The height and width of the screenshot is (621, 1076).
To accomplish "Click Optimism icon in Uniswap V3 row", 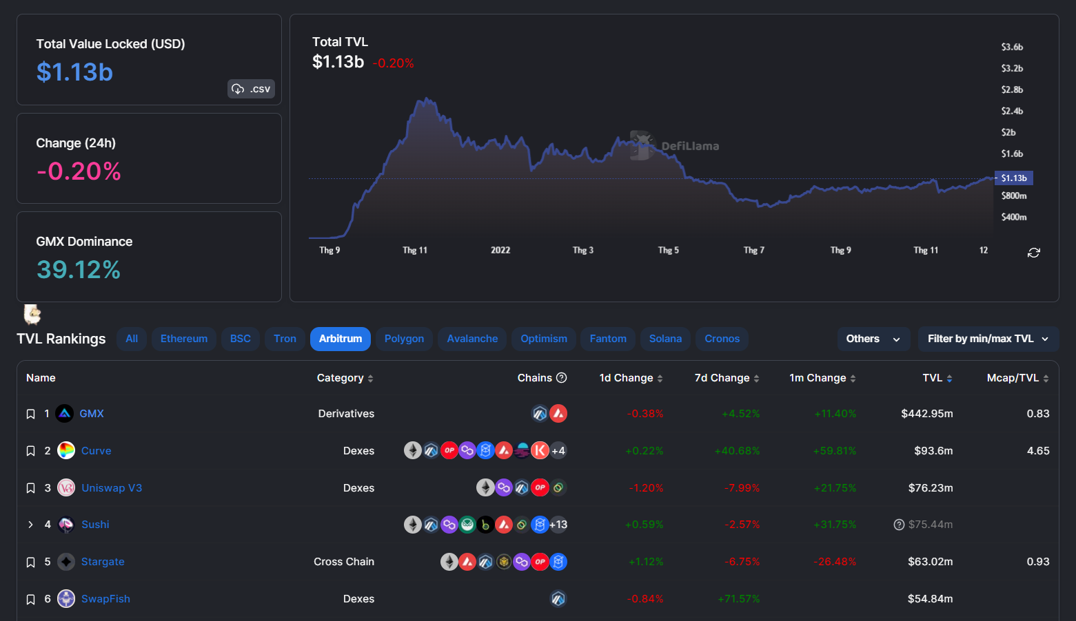I will (x=540, y=488).
